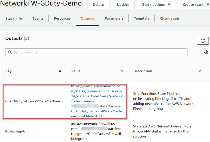
Task: Focus the Search outputs field
Action: click(96, 52)
